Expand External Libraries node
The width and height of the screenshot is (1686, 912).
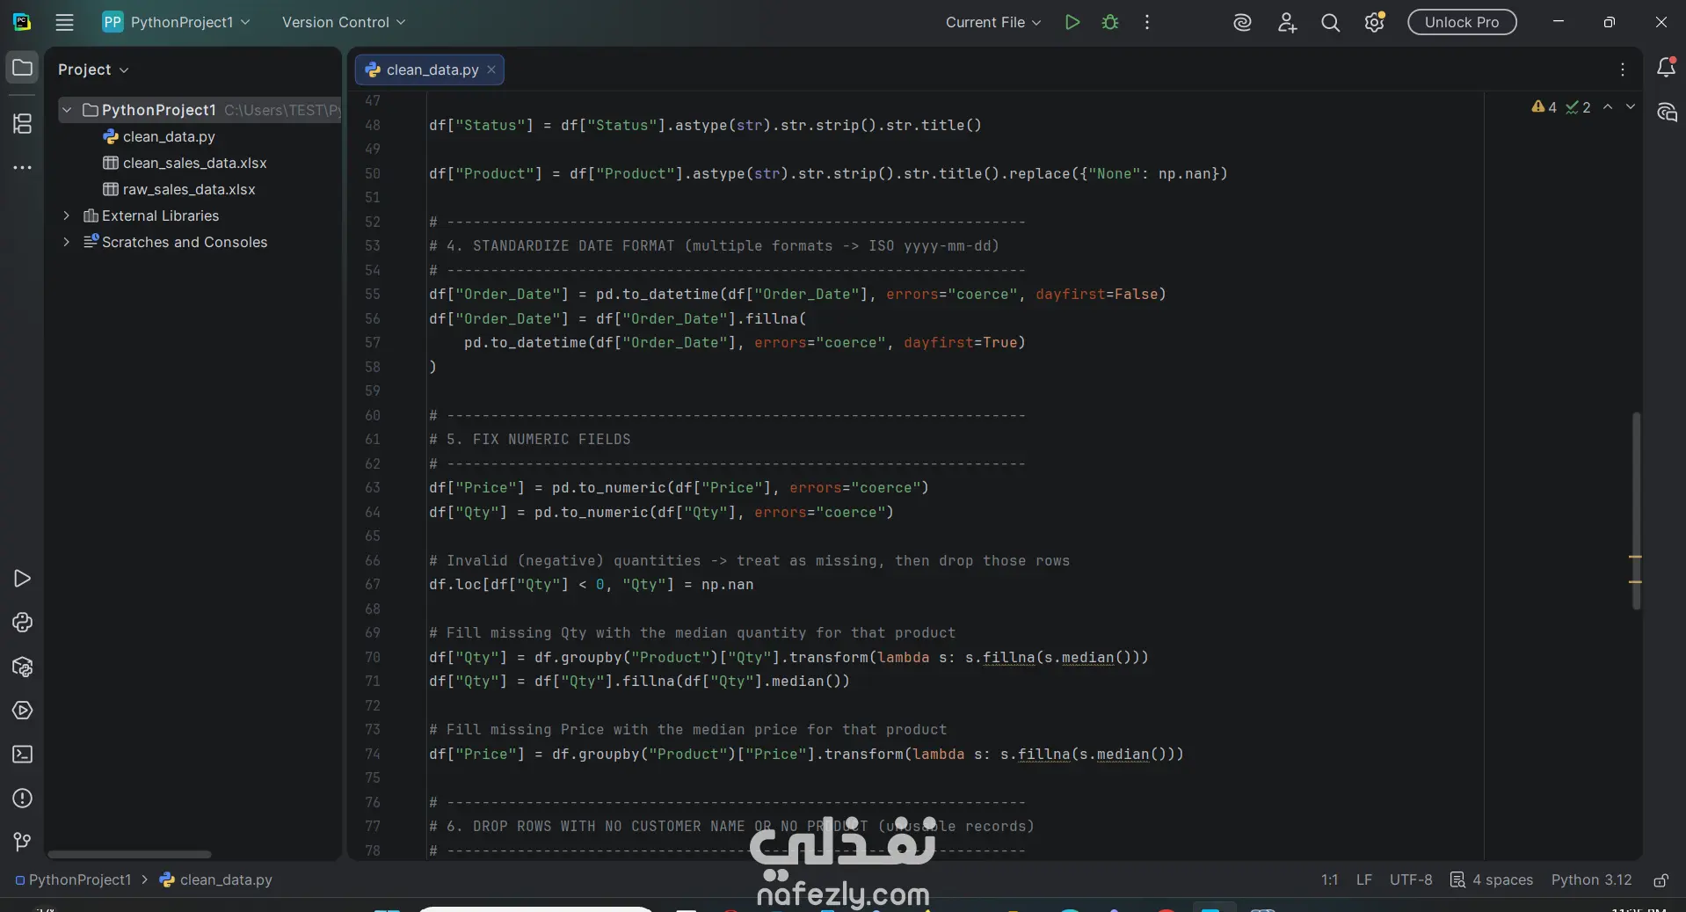tap(67, 215)
